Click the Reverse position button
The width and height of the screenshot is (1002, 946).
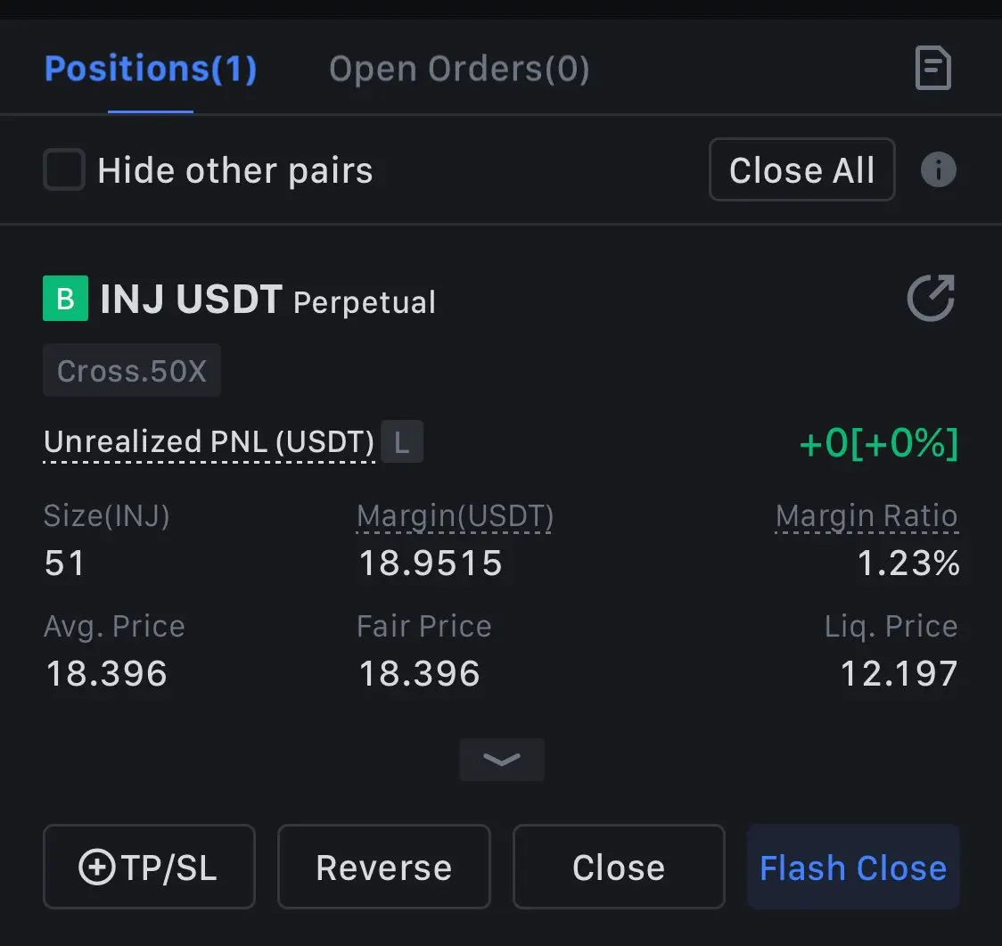(384, 868)
